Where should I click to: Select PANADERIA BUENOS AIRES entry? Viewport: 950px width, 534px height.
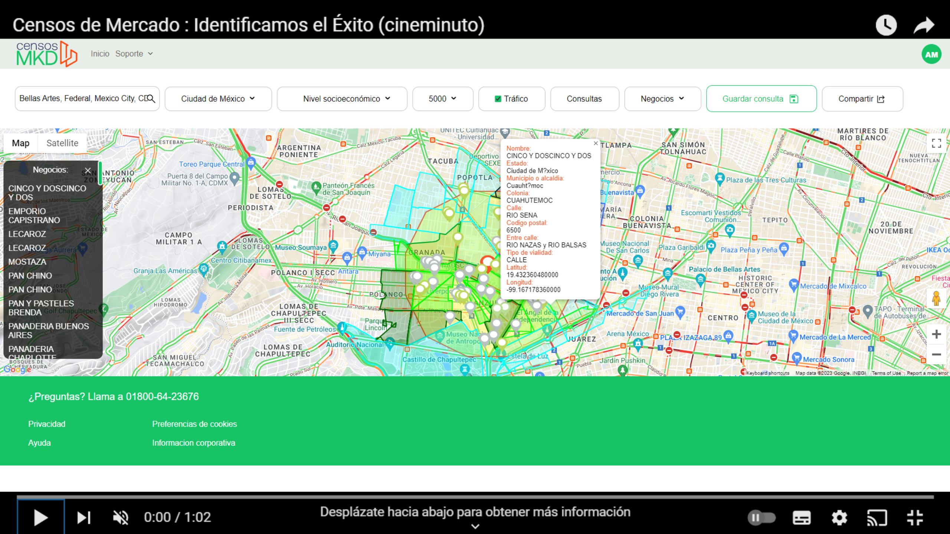point(49,331)
